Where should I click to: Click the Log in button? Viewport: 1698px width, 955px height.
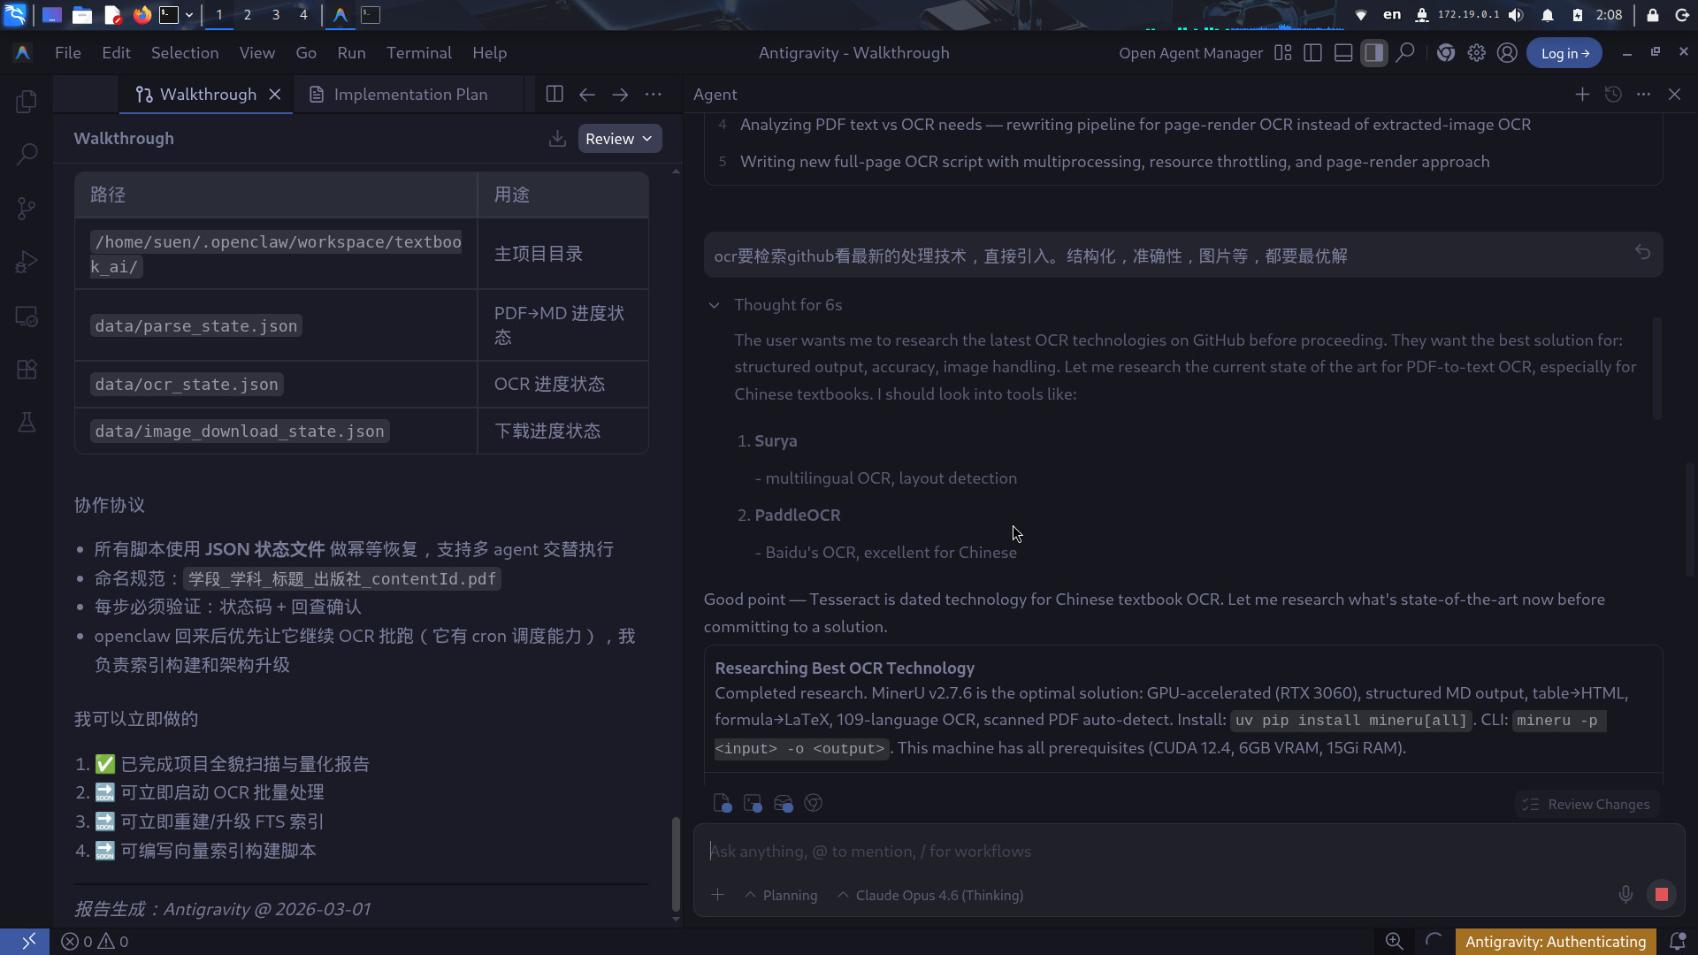(x=1564, y=53)
